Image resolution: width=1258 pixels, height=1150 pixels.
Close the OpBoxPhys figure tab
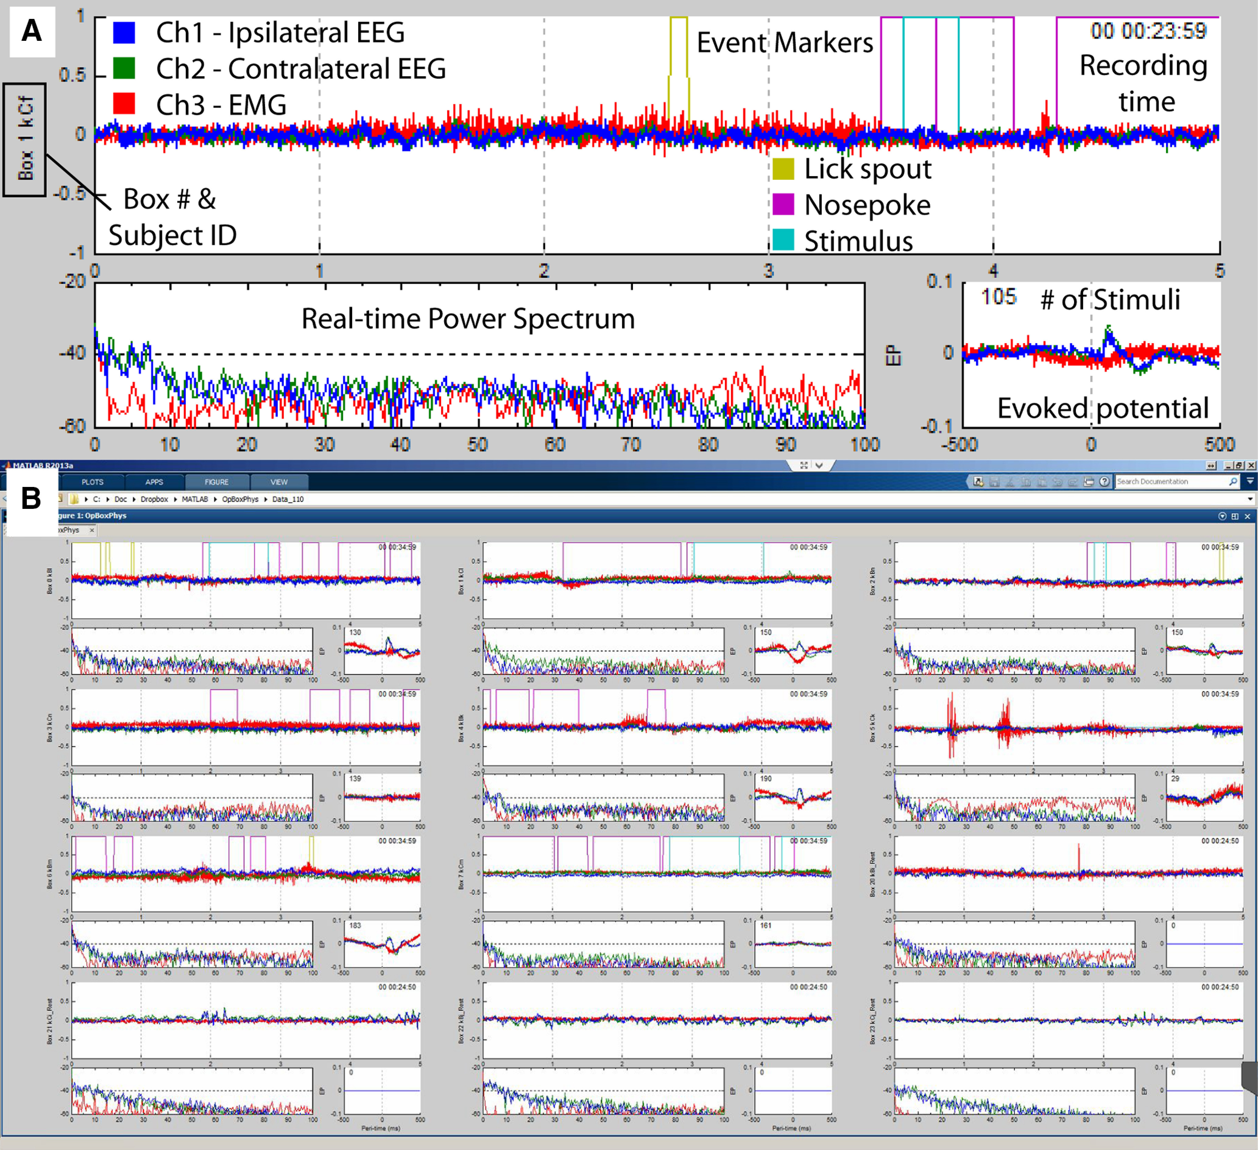point(92,530)
